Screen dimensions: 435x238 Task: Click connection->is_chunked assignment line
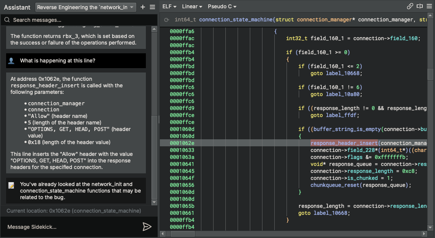coord(351,178)
